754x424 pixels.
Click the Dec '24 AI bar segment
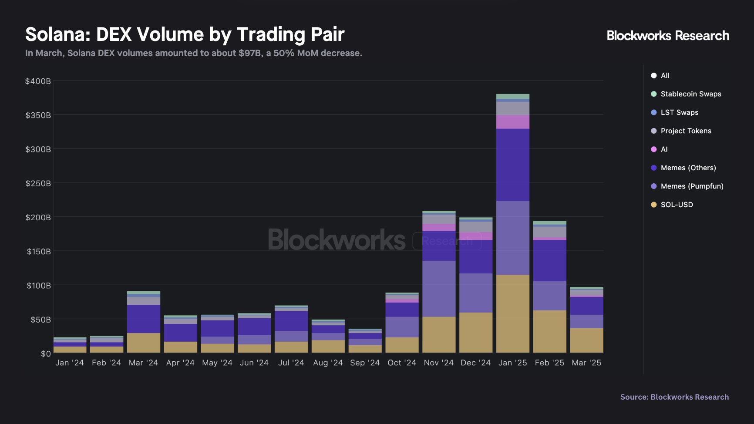pyautogui.click(x=476, y=236)
